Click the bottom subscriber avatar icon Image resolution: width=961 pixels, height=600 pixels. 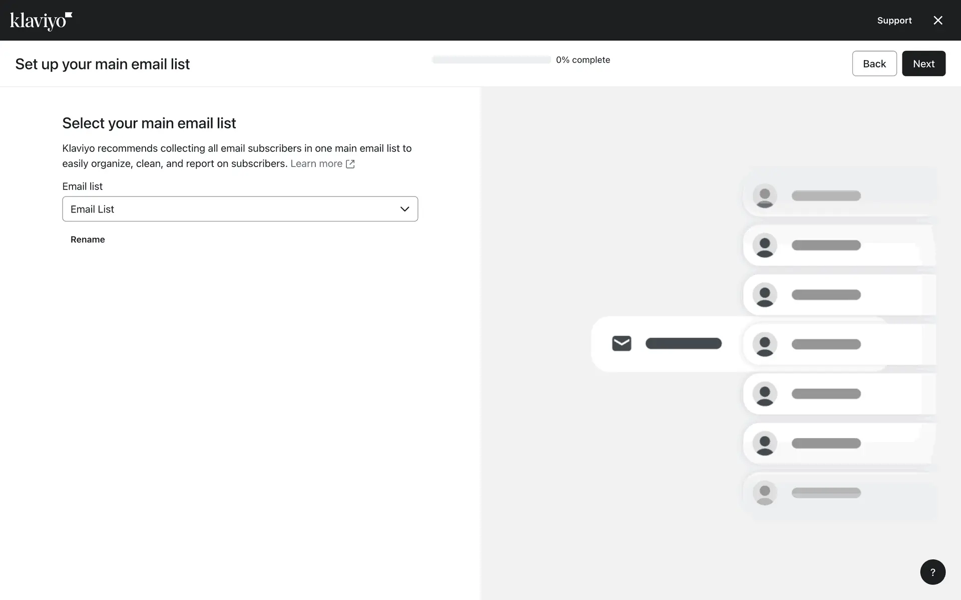click(765, 492)
